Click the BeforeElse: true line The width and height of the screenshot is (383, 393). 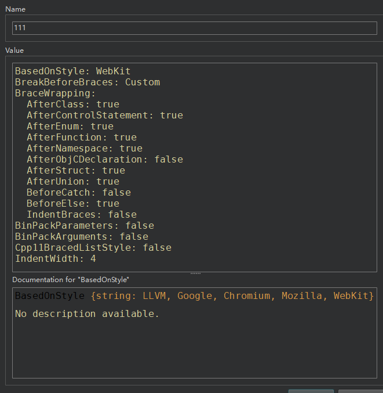pyautogui.click(x=72, y=204)
